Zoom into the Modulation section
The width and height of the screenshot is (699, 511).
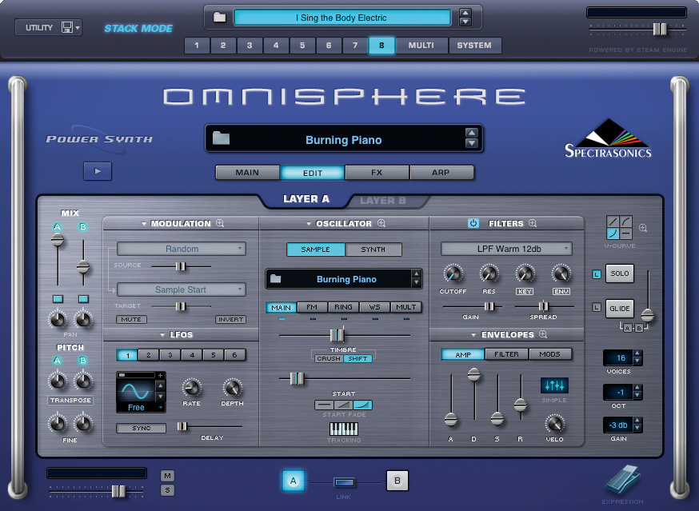click(220, 223)
